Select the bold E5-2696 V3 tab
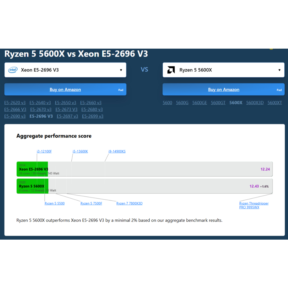This screenshot has width=288, height=288. click(x=41, y=116)
